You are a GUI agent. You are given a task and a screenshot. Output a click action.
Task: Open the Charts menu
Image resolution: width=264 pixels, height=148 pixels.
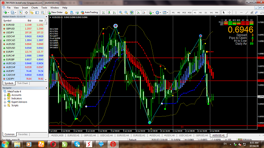[x=34, y=8]
